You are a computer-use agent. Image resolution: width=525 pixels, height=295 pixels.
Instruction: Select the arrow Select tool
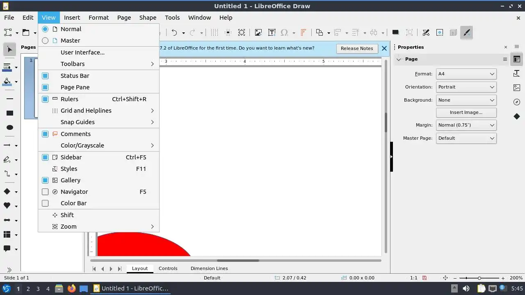(x=10, y=50)
